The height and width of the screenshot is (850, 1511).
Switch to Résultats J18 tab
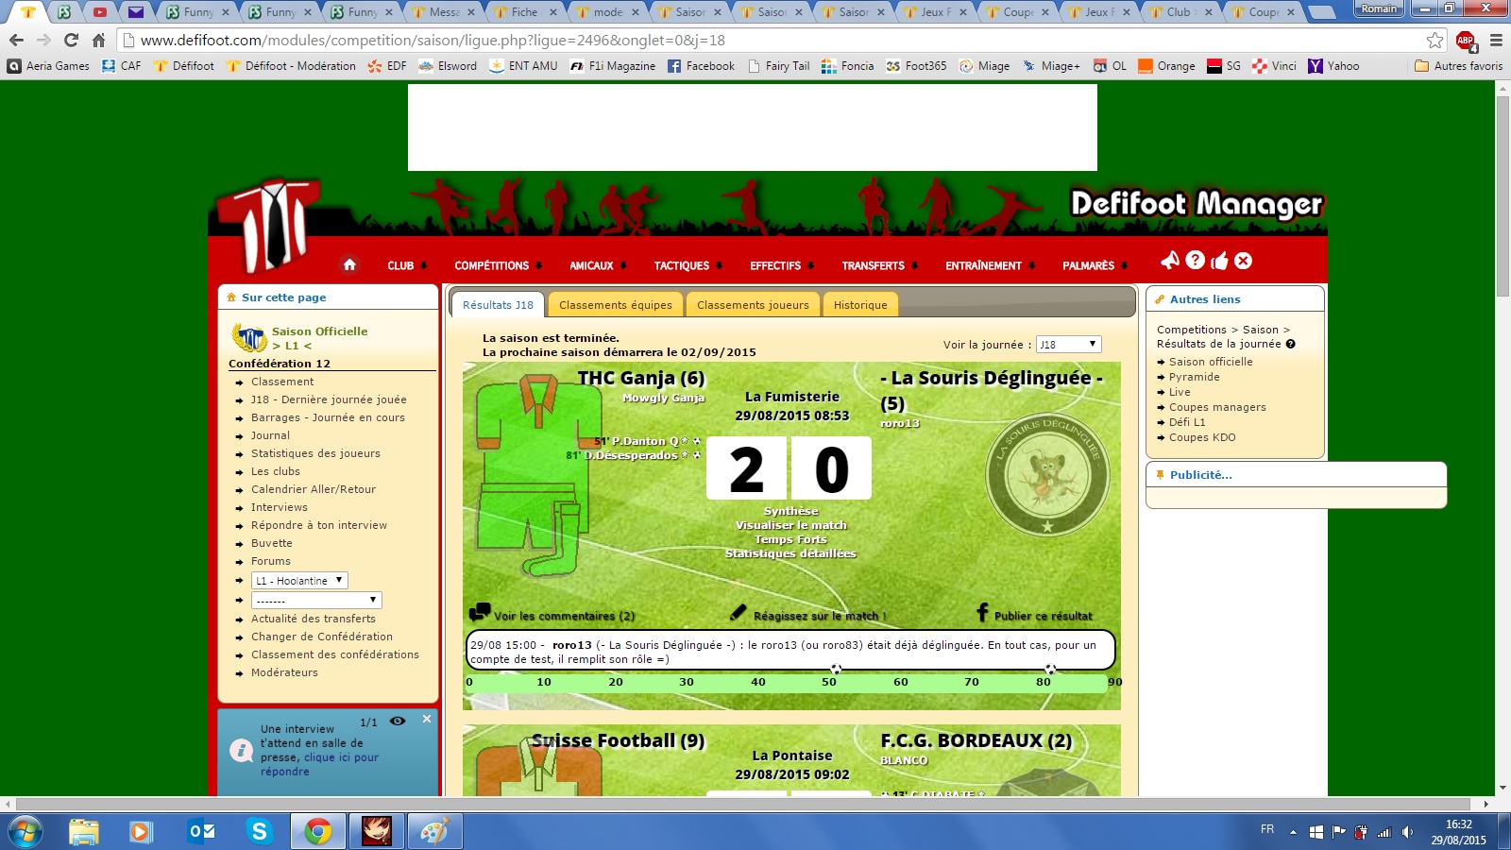click(x=498, y=305)
